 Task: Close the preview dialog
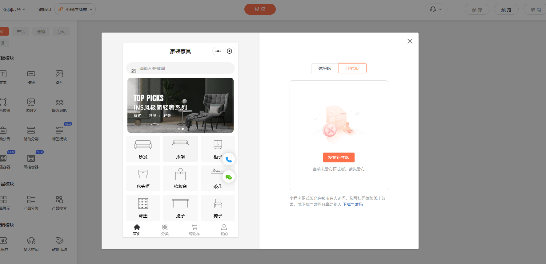coord(410,41)
